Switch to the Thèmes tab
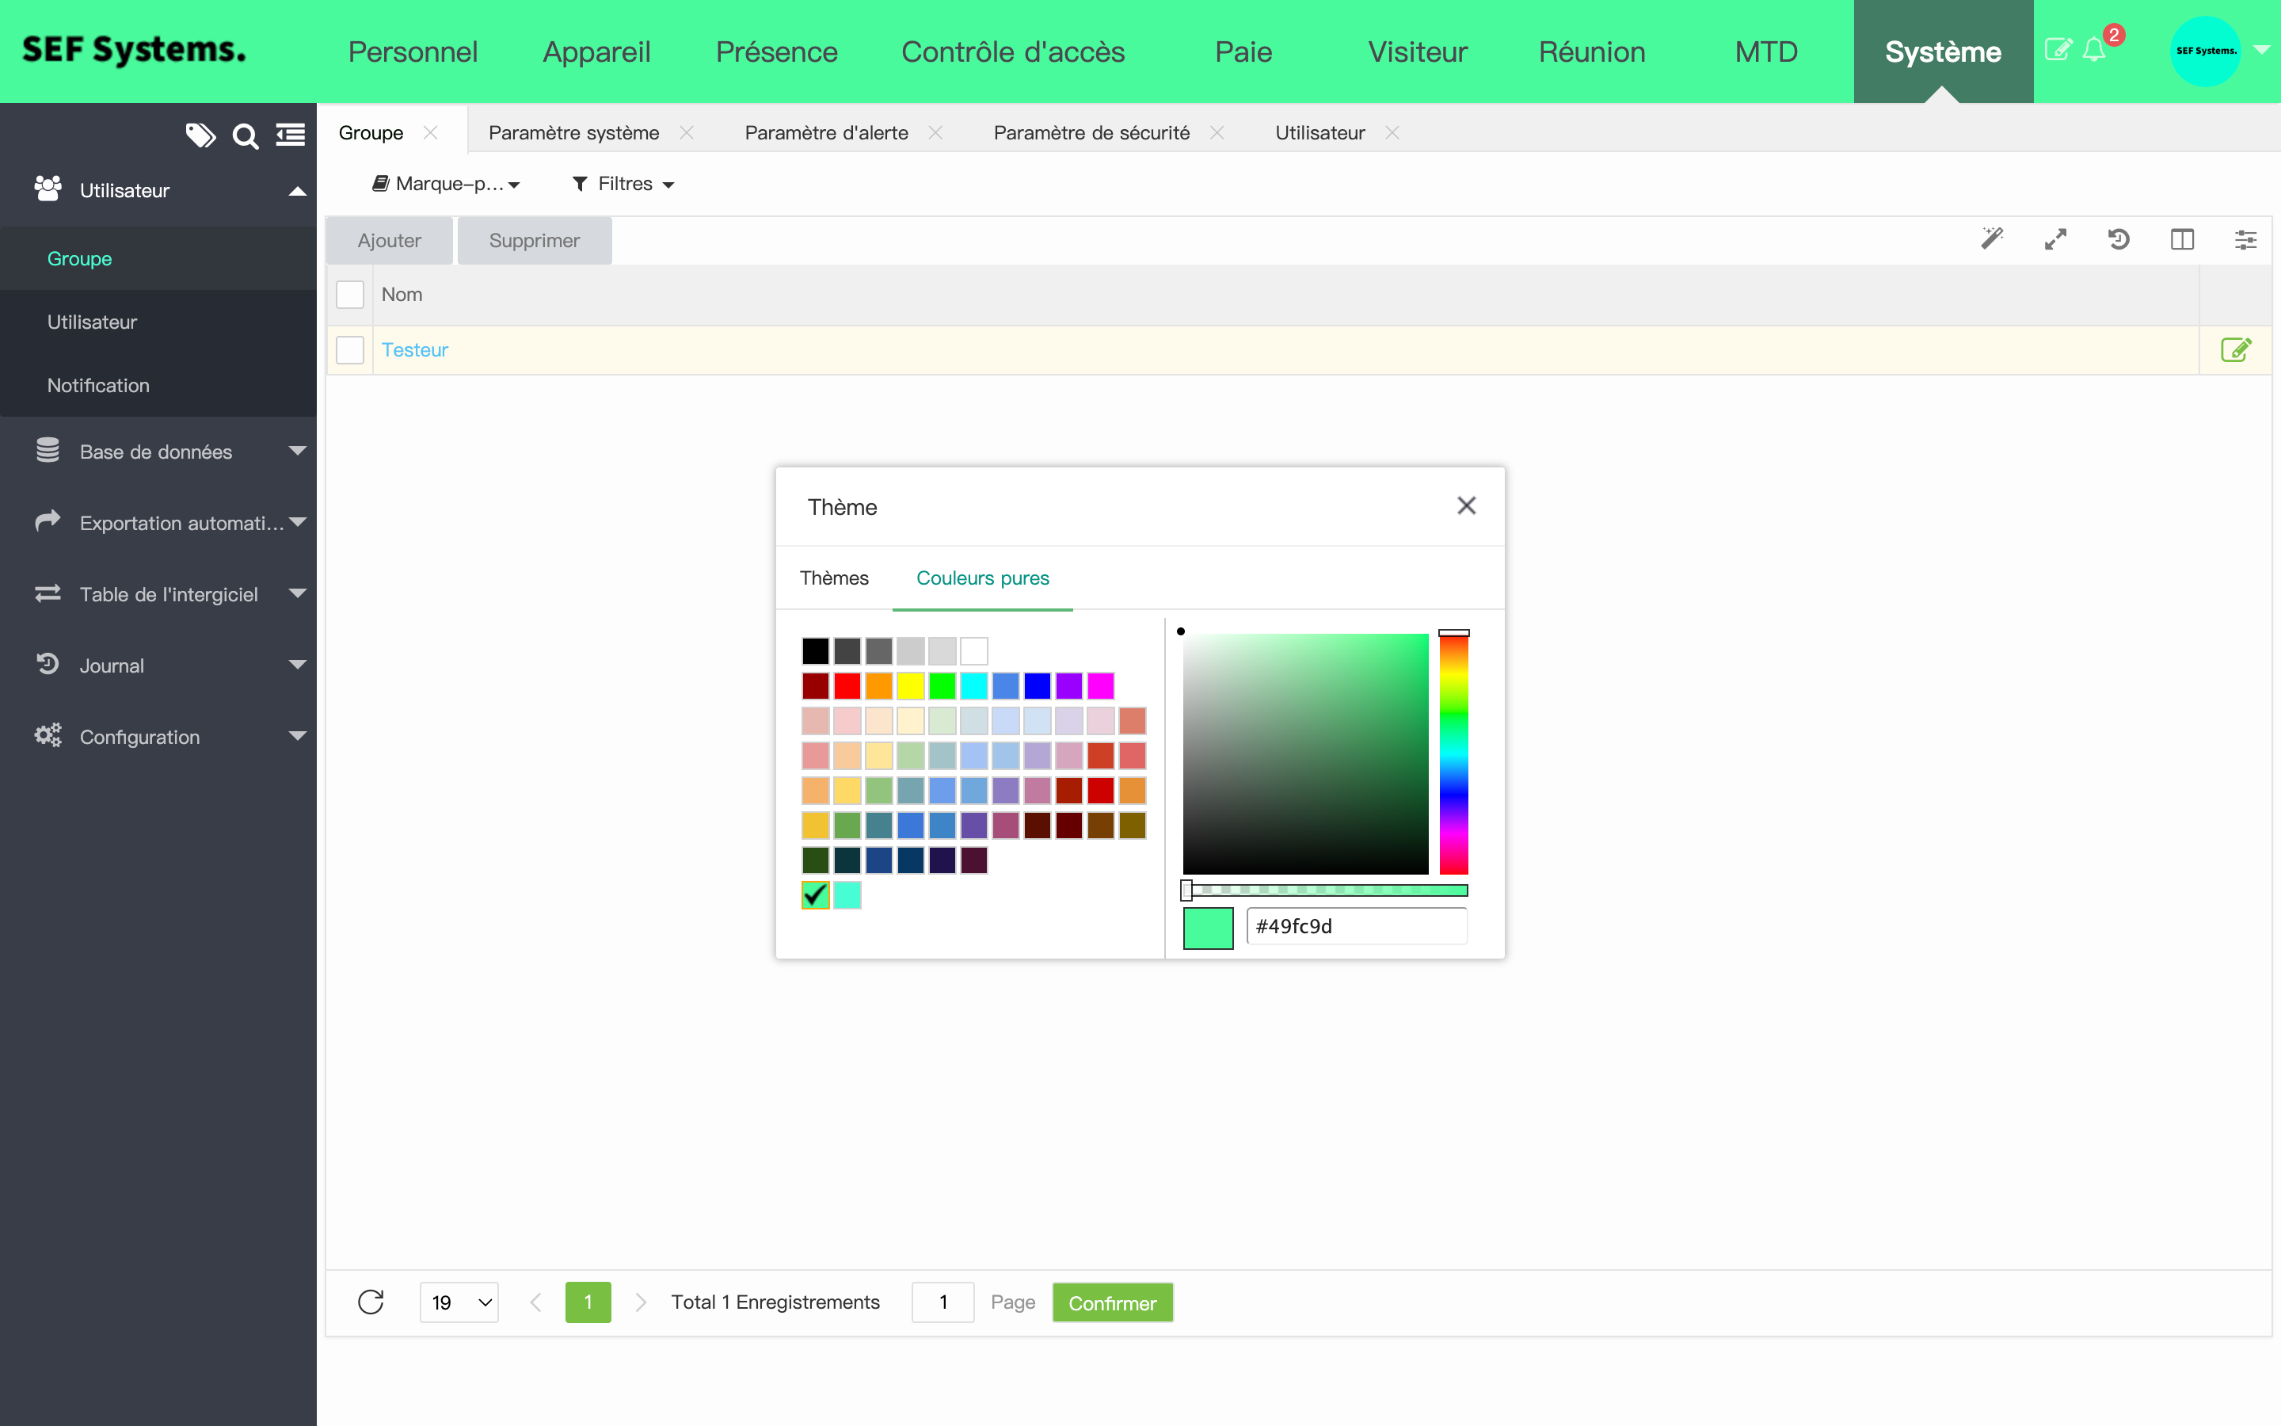Viewport: 2281px width, 1426px height. 834,578
